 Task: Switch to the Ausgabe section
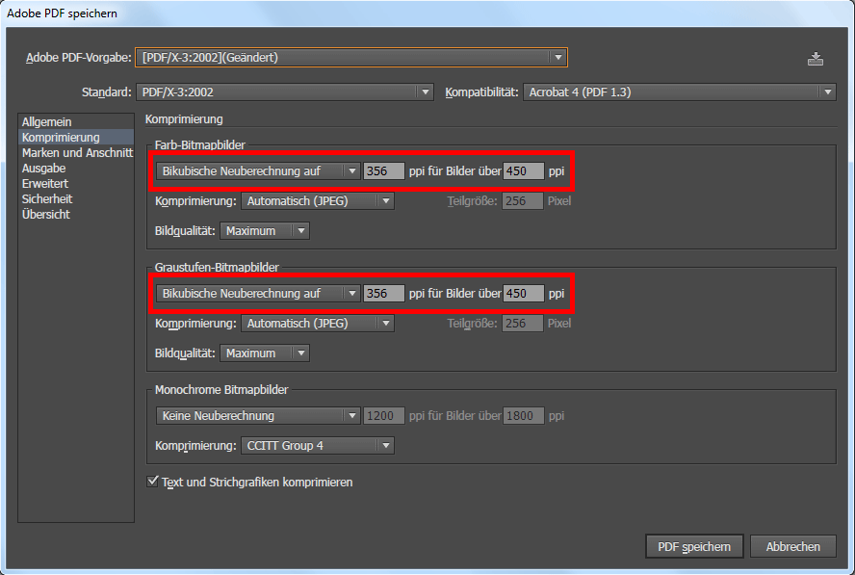click(43, 169)
